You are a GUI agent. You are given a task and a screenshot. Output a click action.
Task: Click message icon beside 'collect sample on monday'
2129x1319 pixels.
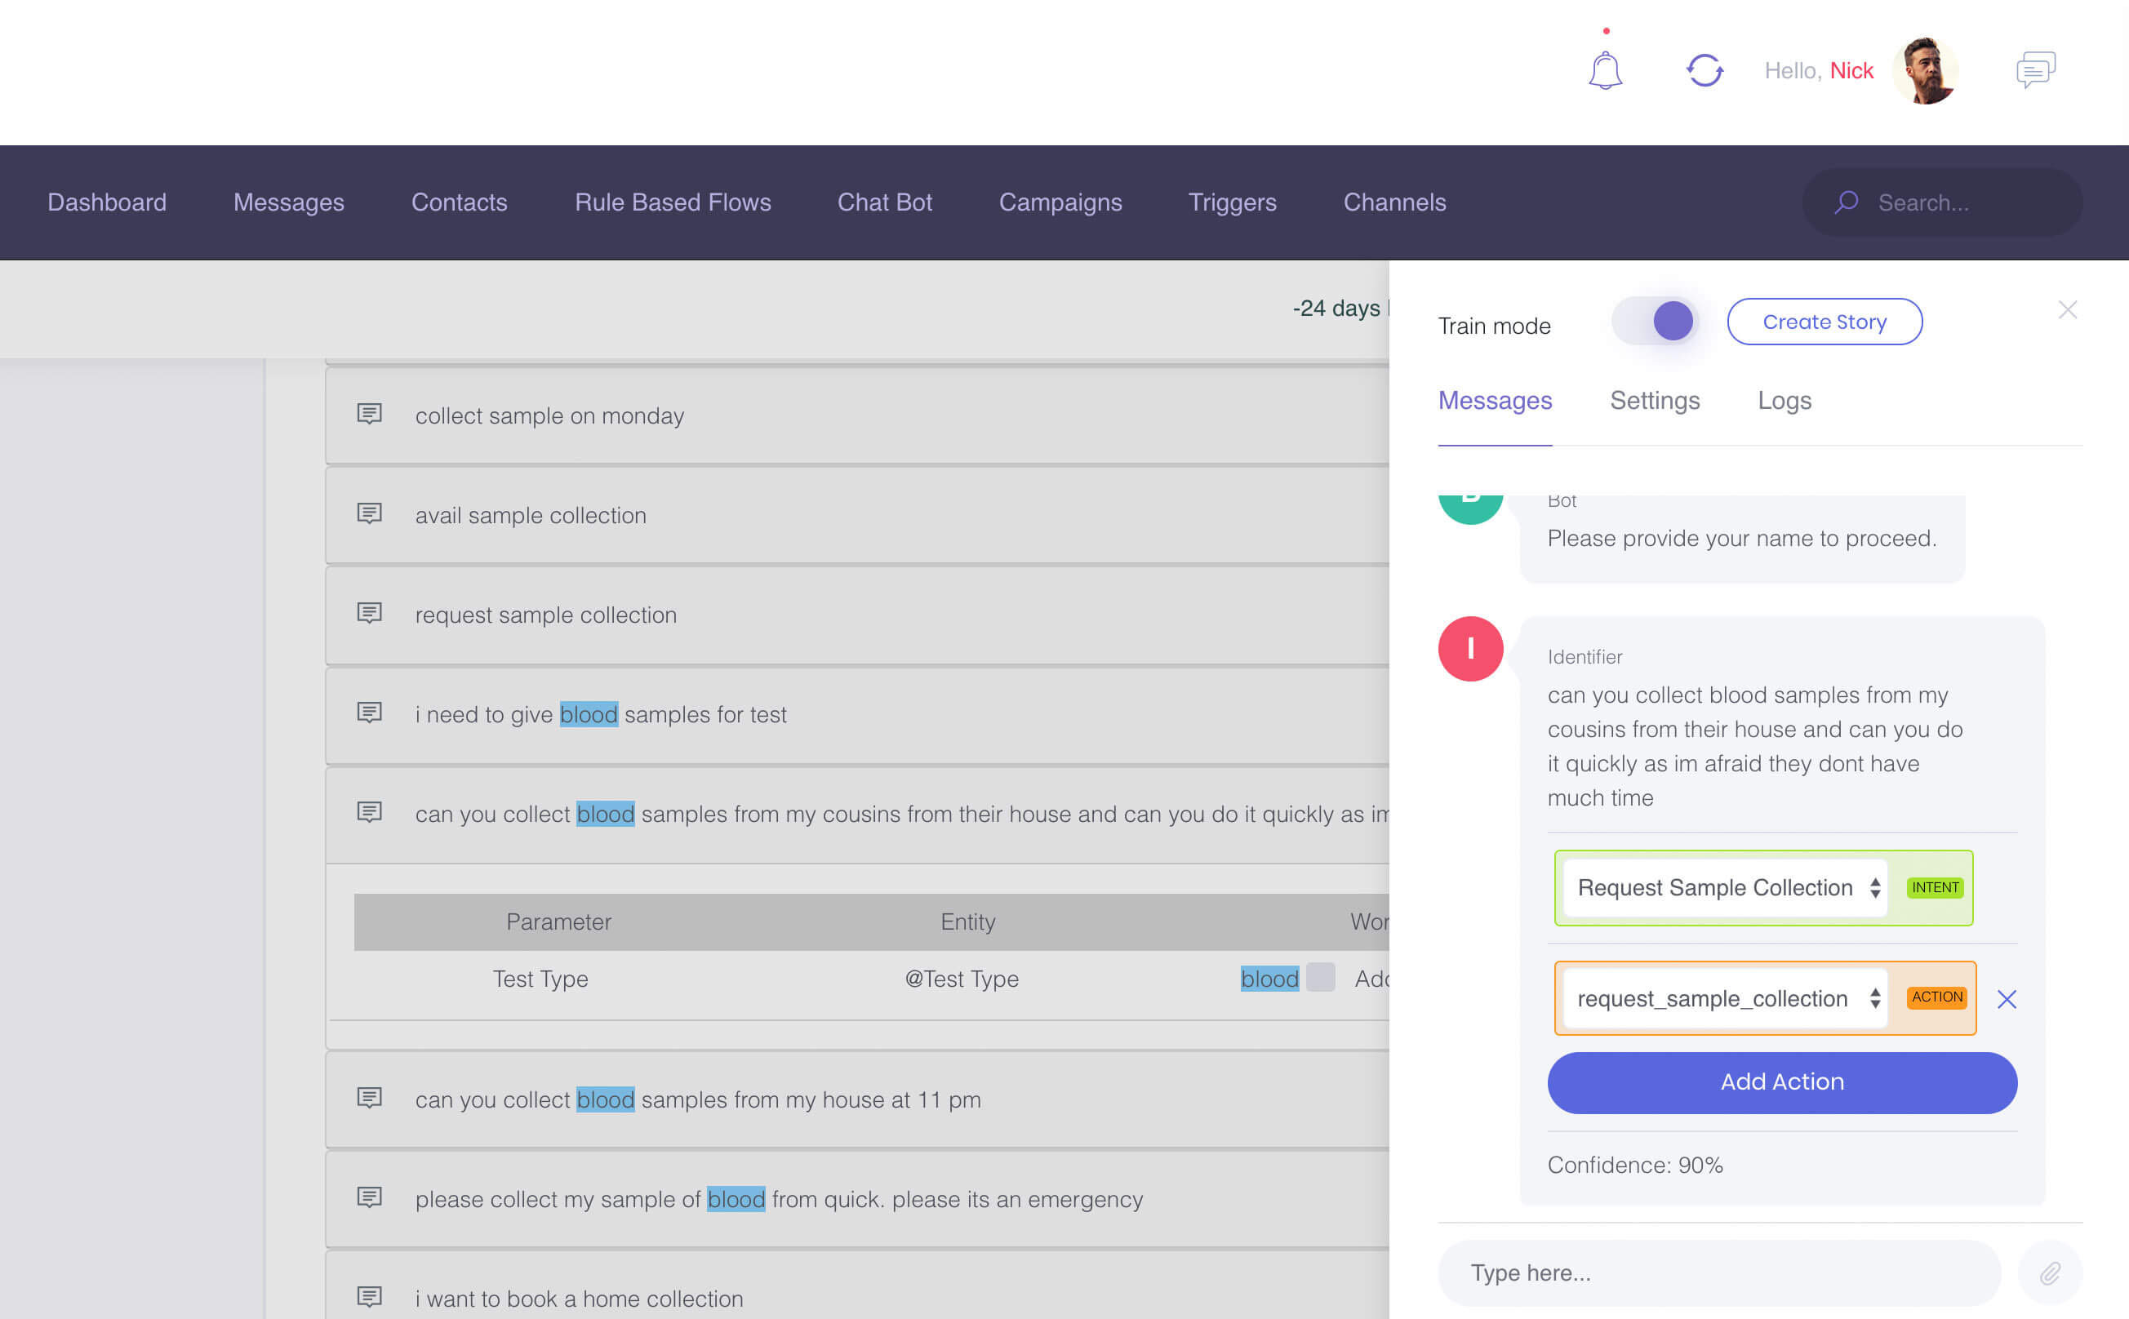(369, 415)
